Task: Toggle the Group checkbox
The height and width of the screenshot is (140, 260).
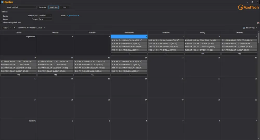Action: coord(2,19)
